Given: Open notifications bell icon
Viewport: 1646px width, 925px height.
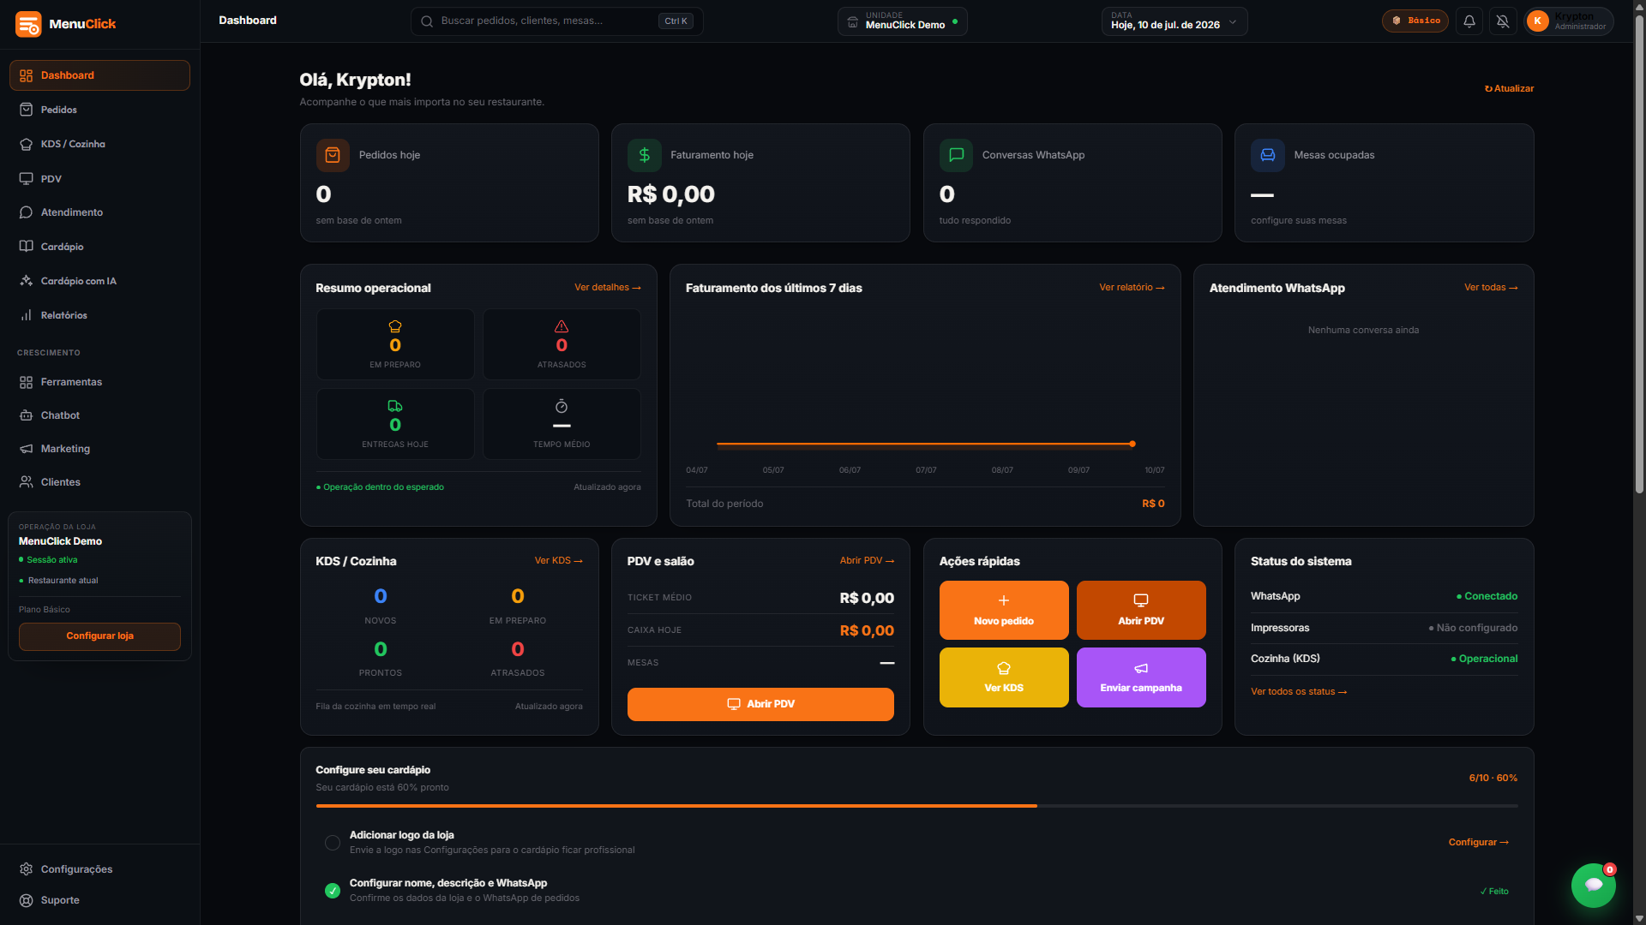Looking at the screenshot, I should [1469, 21].
